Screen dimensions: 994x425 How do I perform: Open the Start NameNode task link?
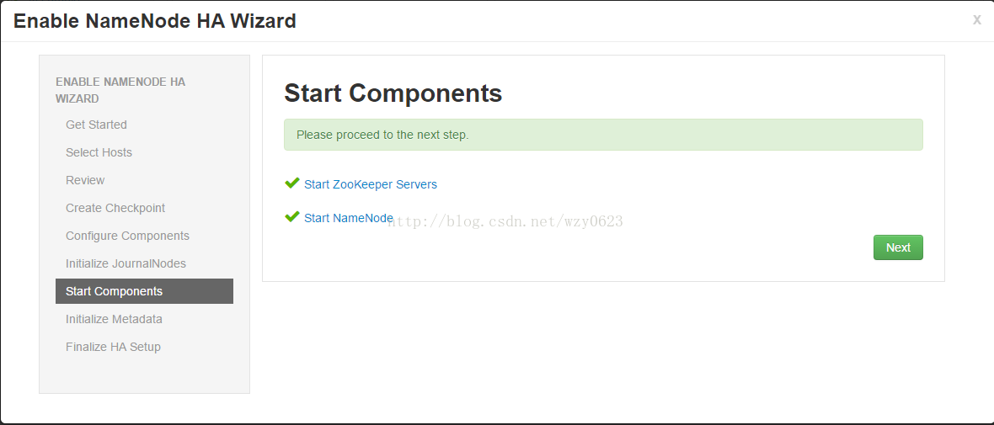349,218
